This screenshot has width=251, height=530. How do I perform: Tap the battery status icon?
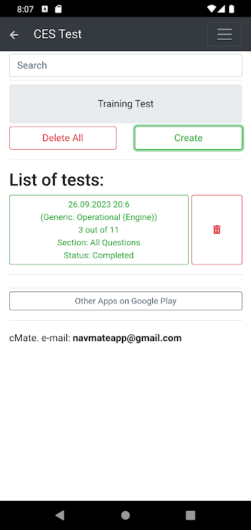click(231, 9)
